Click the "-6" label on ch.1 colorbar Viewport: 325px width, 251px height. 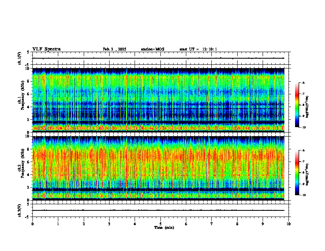[x=303, y=83]
